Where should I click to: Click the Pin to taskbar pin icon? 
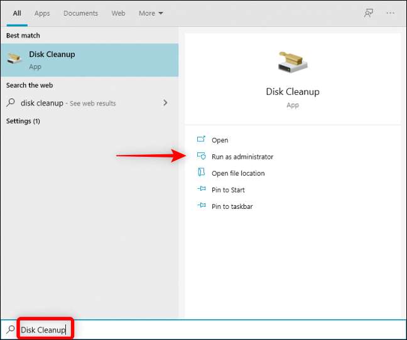(201, 206)
